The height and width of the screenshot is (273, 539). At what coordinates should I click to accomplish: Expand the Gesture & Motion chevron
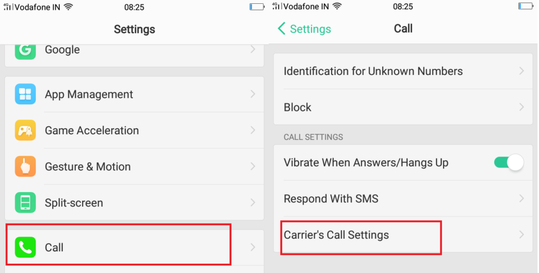tap(253, 166)
